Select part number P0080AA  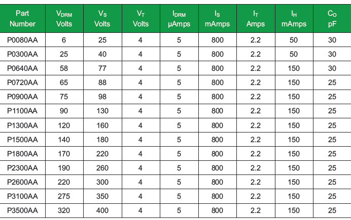point(22,40)
